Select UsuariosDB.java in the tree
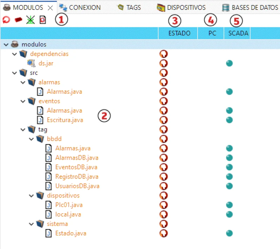 (x=77, y=186)
